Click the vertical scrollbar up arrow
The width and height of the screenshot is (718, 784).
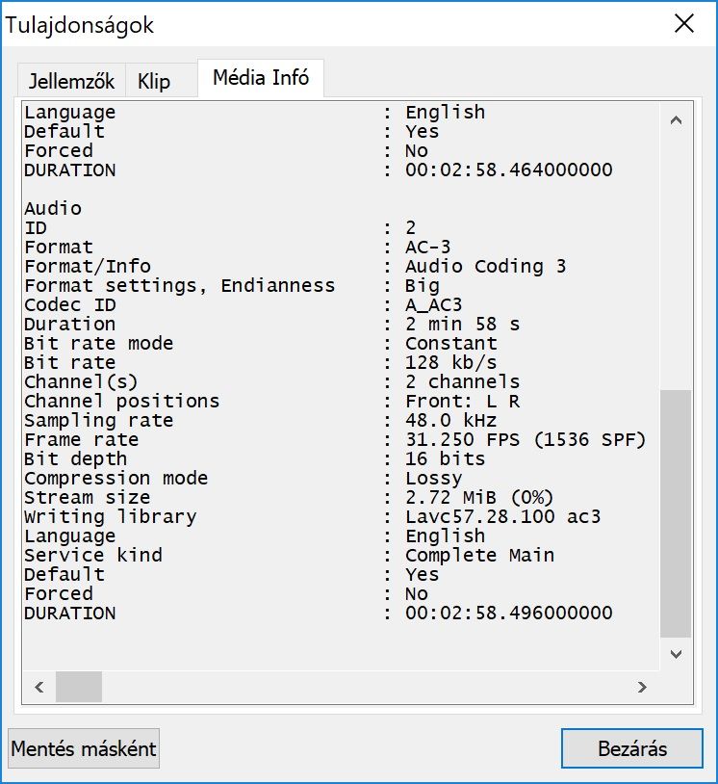click(x=676, y=120)
